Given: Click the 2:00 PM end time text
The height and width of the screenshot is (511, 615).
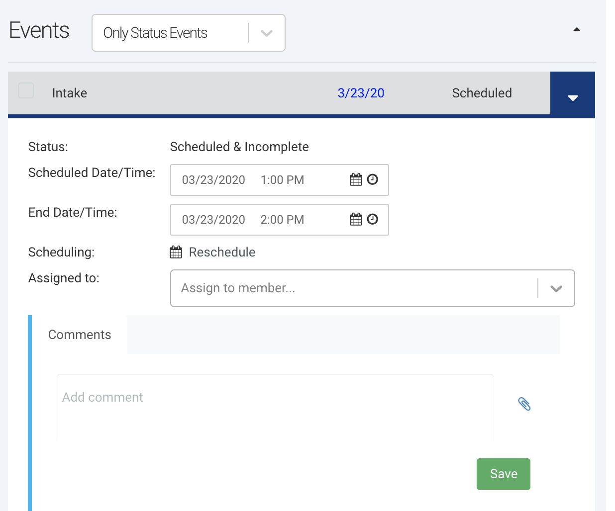Looking at the screenshot, I should pos(282,220).
